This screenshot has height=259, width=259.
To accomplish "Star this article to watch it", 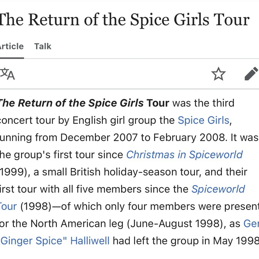I will [x=218, y=74].
